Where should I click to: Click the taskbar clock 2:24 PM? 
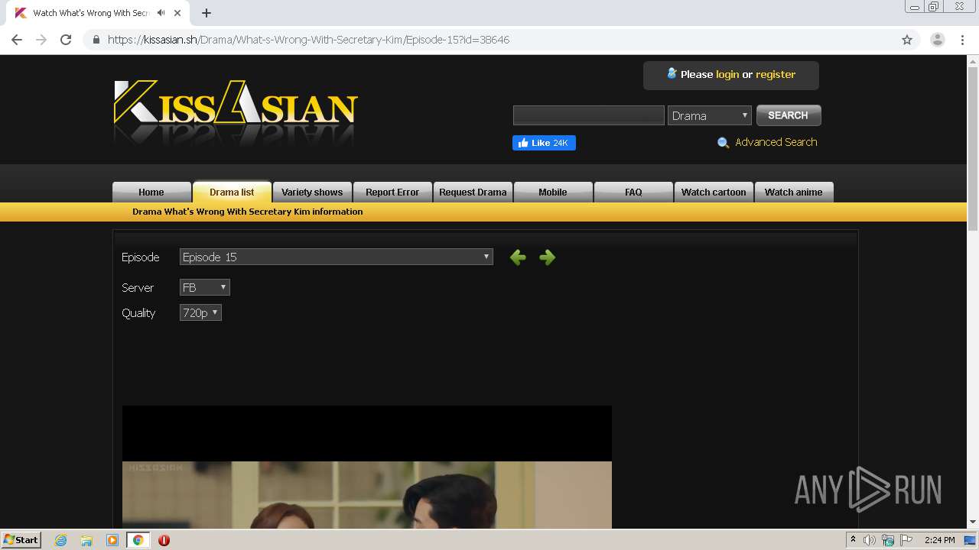click(939, 540)
